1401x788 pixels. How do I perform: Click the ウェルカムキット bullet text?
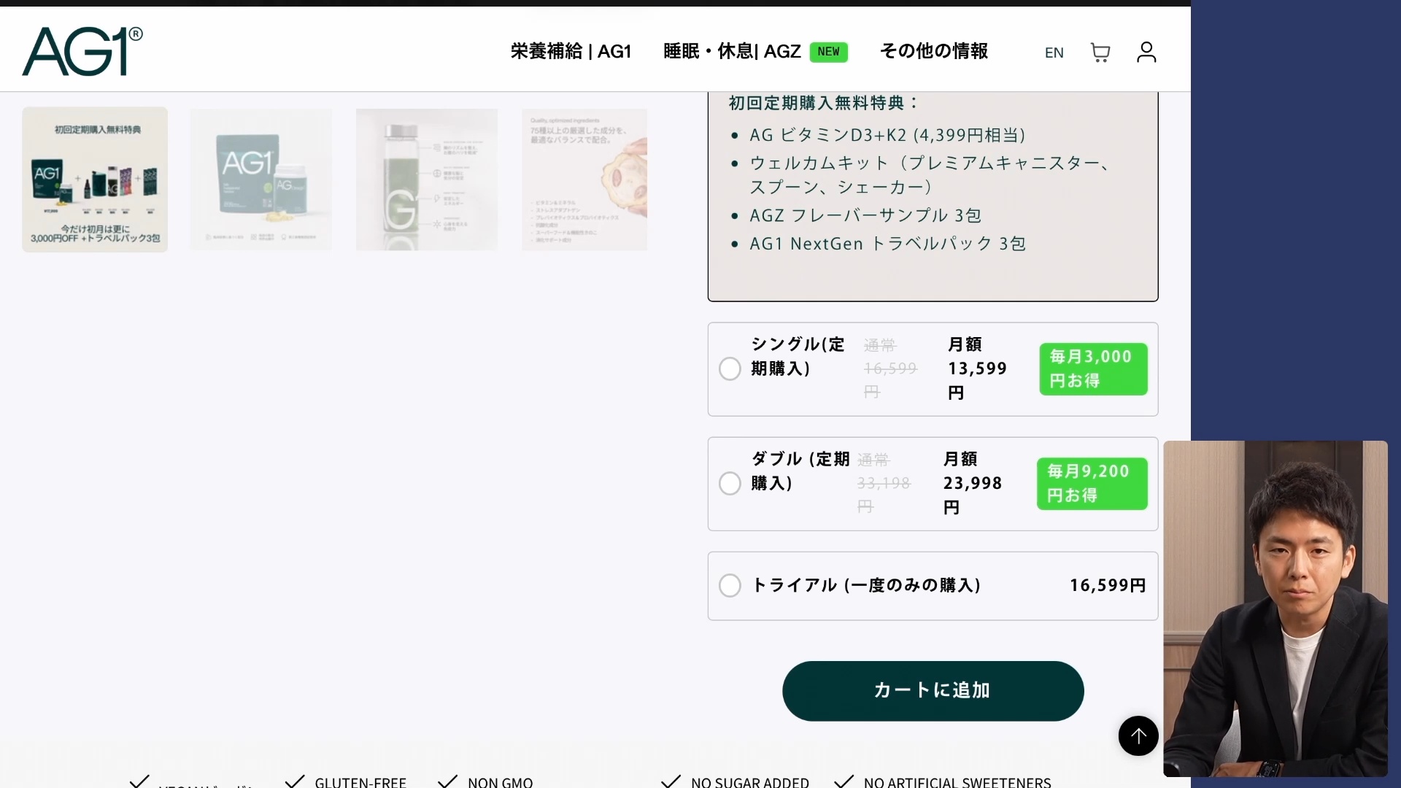(930, 175)
